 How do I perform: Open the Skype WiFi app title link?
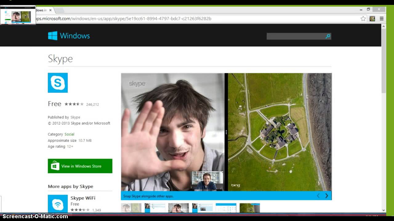click(x=83, y=198)
